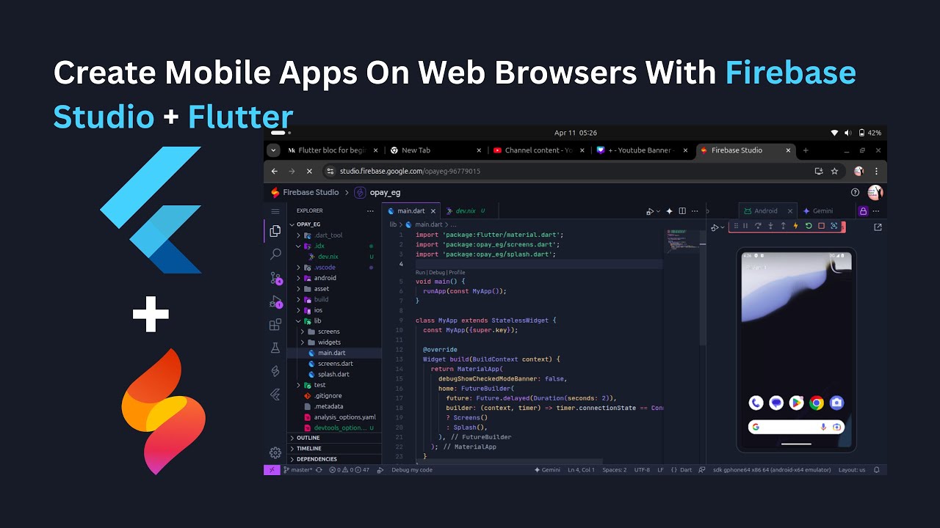
Task: Click the Run code lens link
Action: point(421,273)
